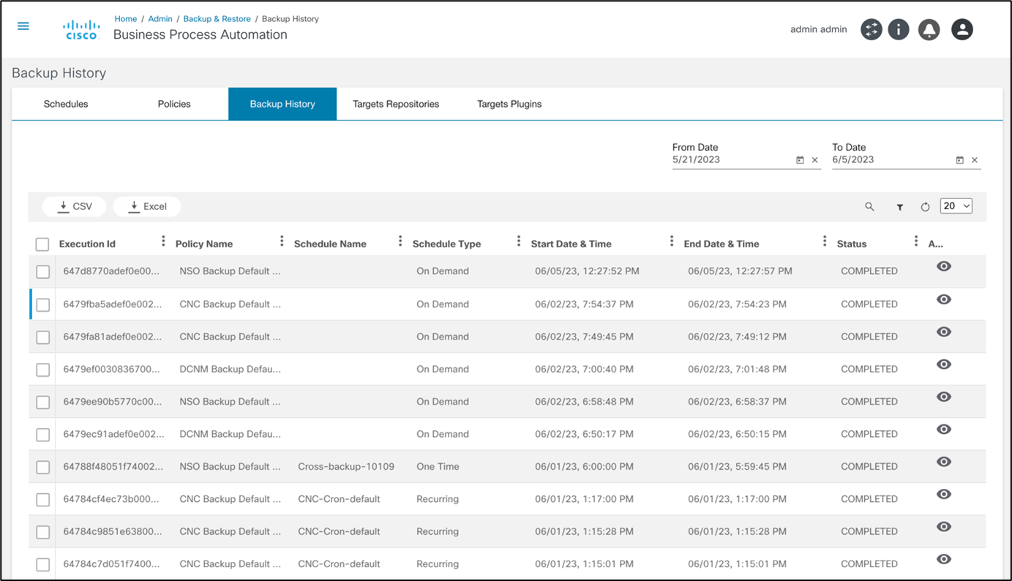Open the user profile icon

click(x=962, y=29)
